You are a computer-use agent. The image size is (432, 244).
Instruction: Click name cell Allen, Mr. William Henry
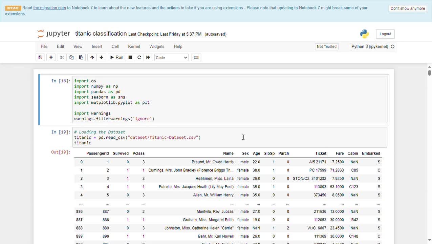(213, 195)
